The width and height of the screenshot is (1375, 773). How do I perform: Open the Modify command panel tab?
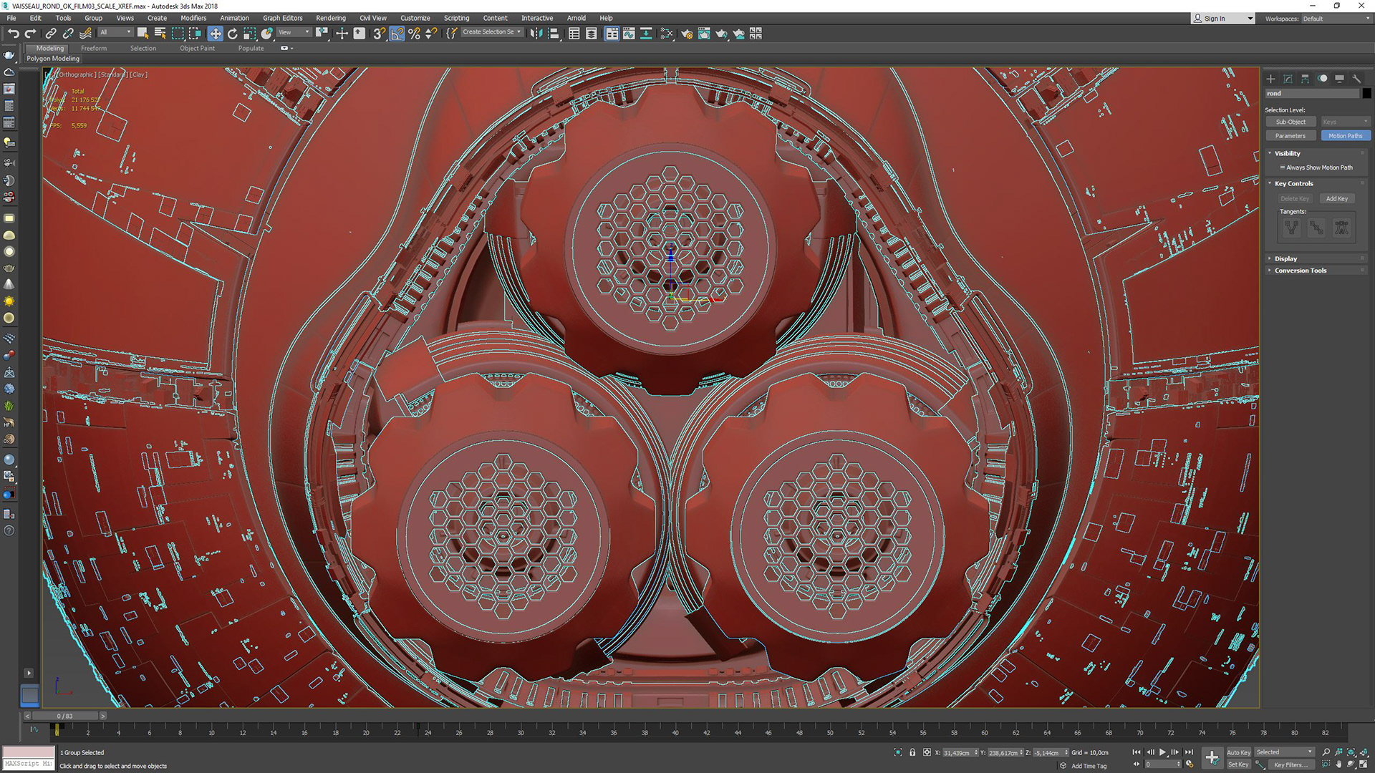click(x=1288, y=79)
